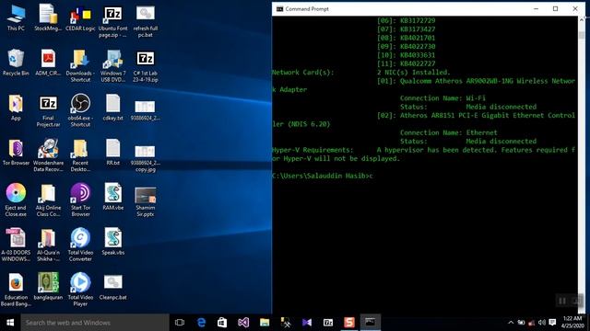Image resolution: width=590 pixels, height=331 pixels.
Task: Click the Command Prompt taskbar button
Action: (x=371, y=323)
